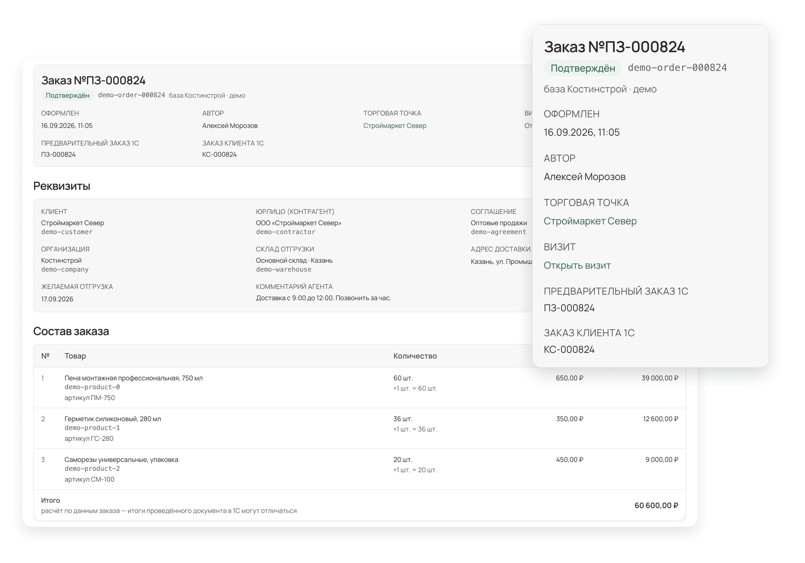805x563 pixels.
Task: Click Оптовые продажи agreement value
Action: coord(499,223)
